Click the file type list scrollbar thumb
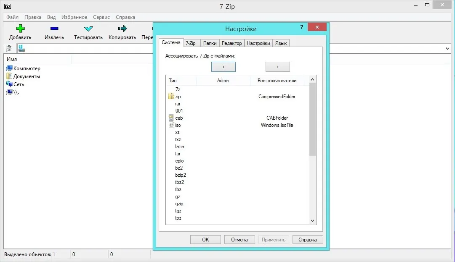 pos(312,119)
